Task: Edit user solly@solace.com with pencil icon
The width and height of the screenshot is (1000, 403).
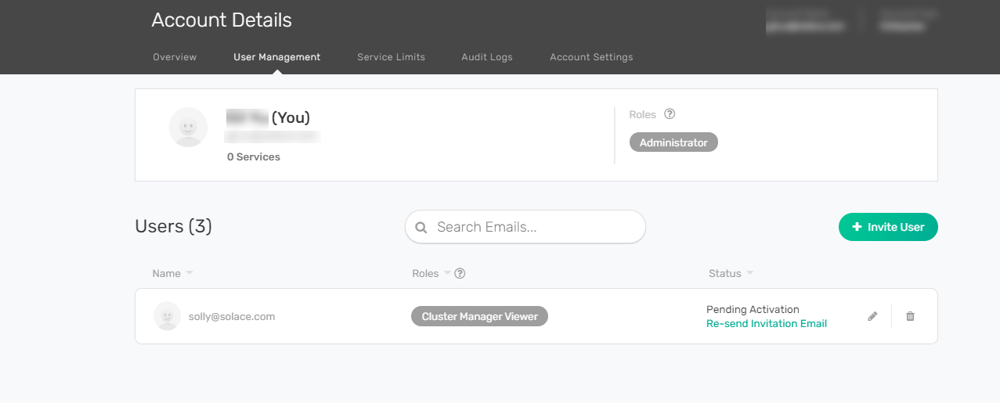Action: (872, 316)
